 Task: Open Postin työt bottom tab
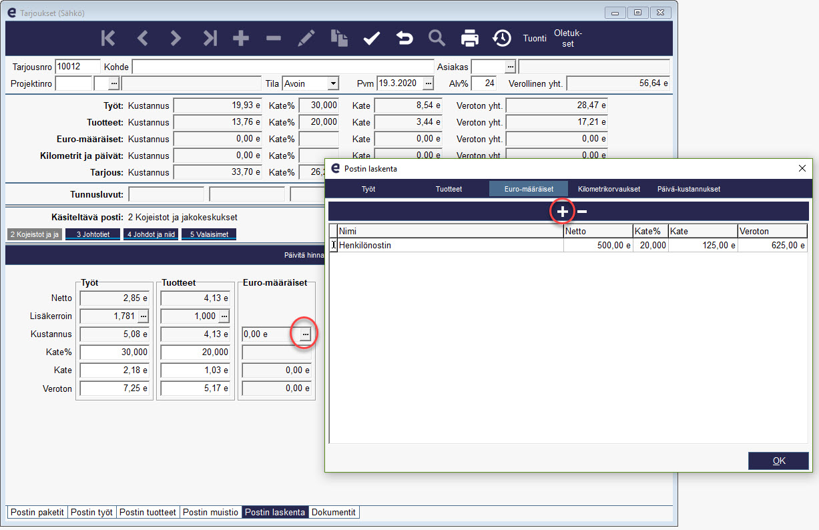pyautogui.click(x=91, y=512)
